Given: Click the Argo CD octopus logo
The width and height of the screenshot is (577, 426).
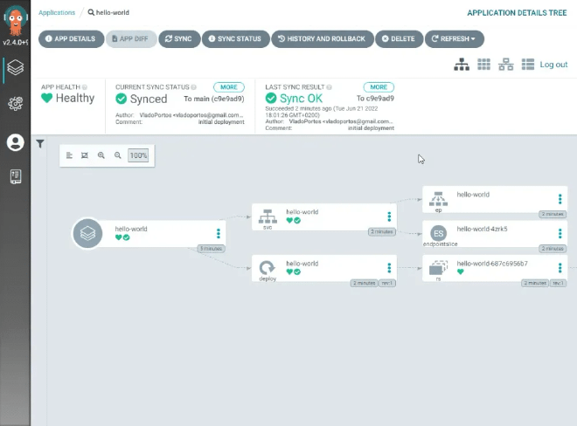Looking at the screenshot, I should [x=16, y=21].
